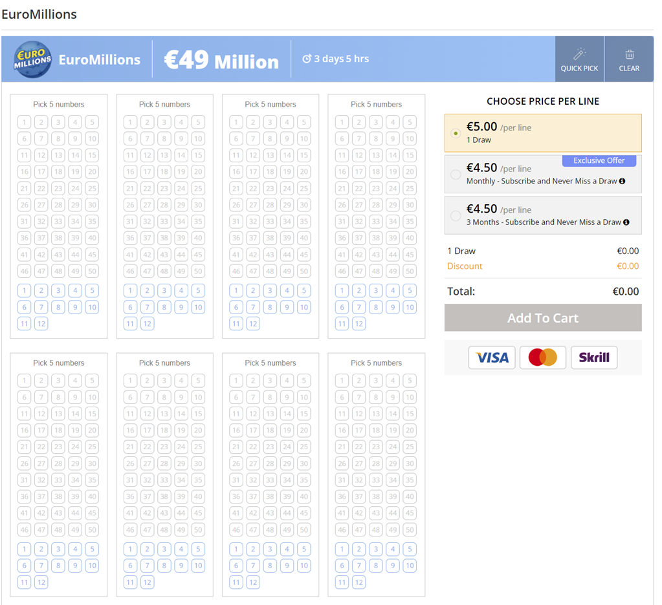Screen dimensions: 662x605
Task: Open info icon next to 3 Months subscription
Action: click(x=626, y=222)
